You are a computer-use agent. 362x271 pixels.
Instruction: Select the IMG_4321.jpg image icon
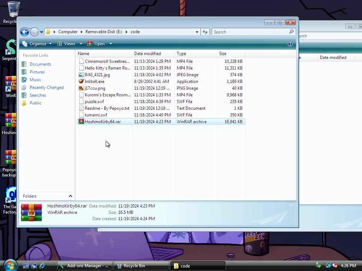(81, 75)
